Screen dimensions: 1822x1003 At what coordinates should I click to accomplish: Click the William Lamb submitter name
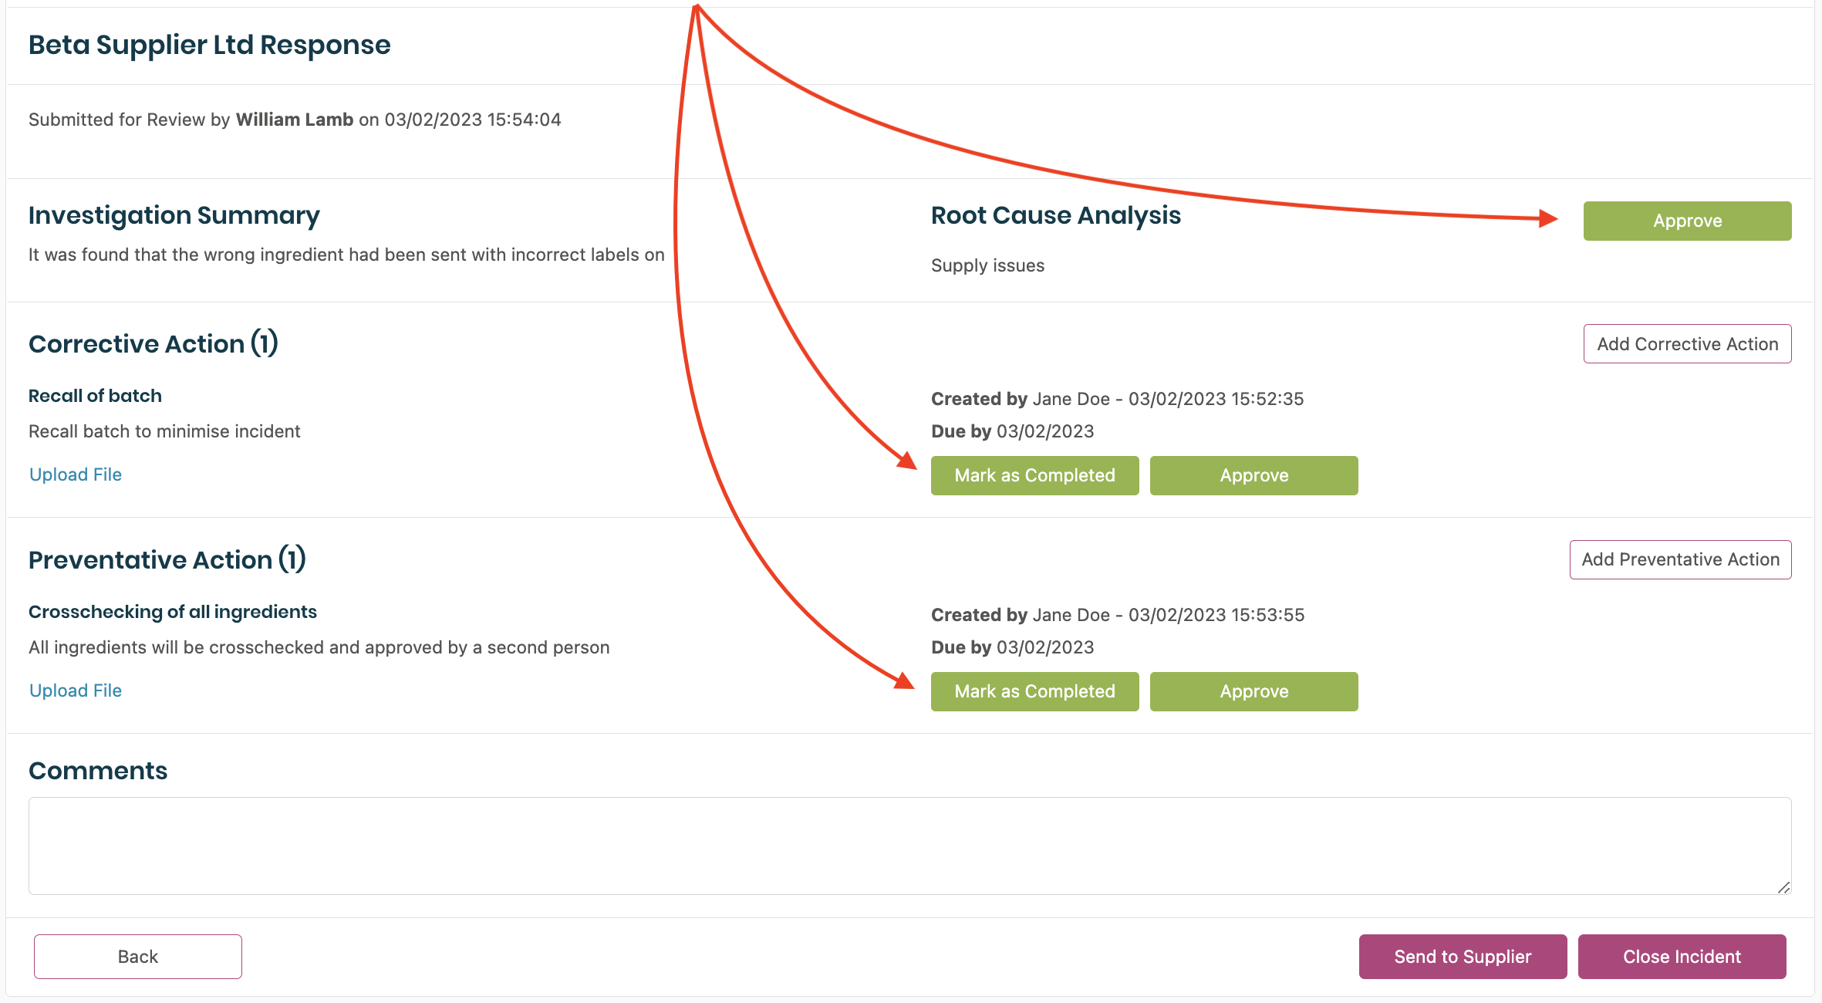coord(295,120)
